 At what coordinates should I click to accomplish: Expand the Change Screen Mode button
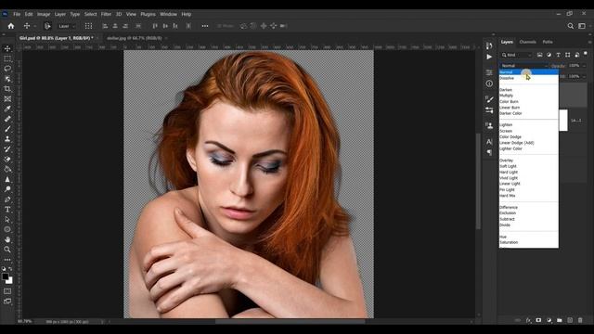[7, 302]
